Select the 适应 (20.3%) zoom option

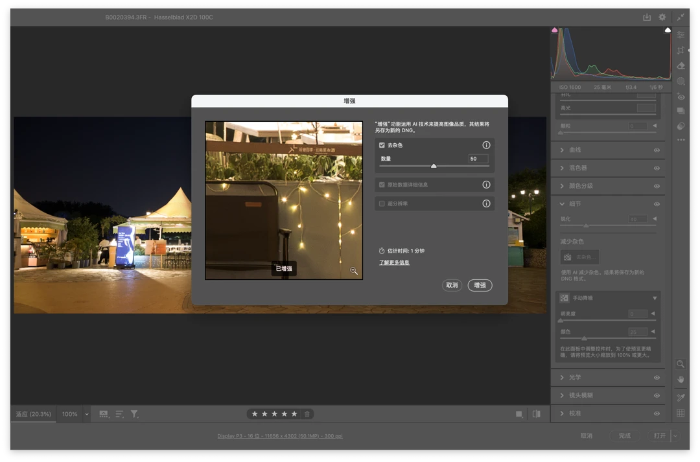[34, 414]
